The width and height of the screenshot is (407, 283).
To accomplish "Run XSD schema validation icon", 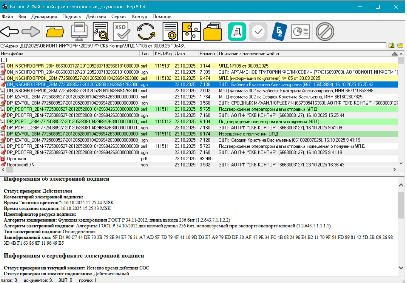I will coord(121,32).
